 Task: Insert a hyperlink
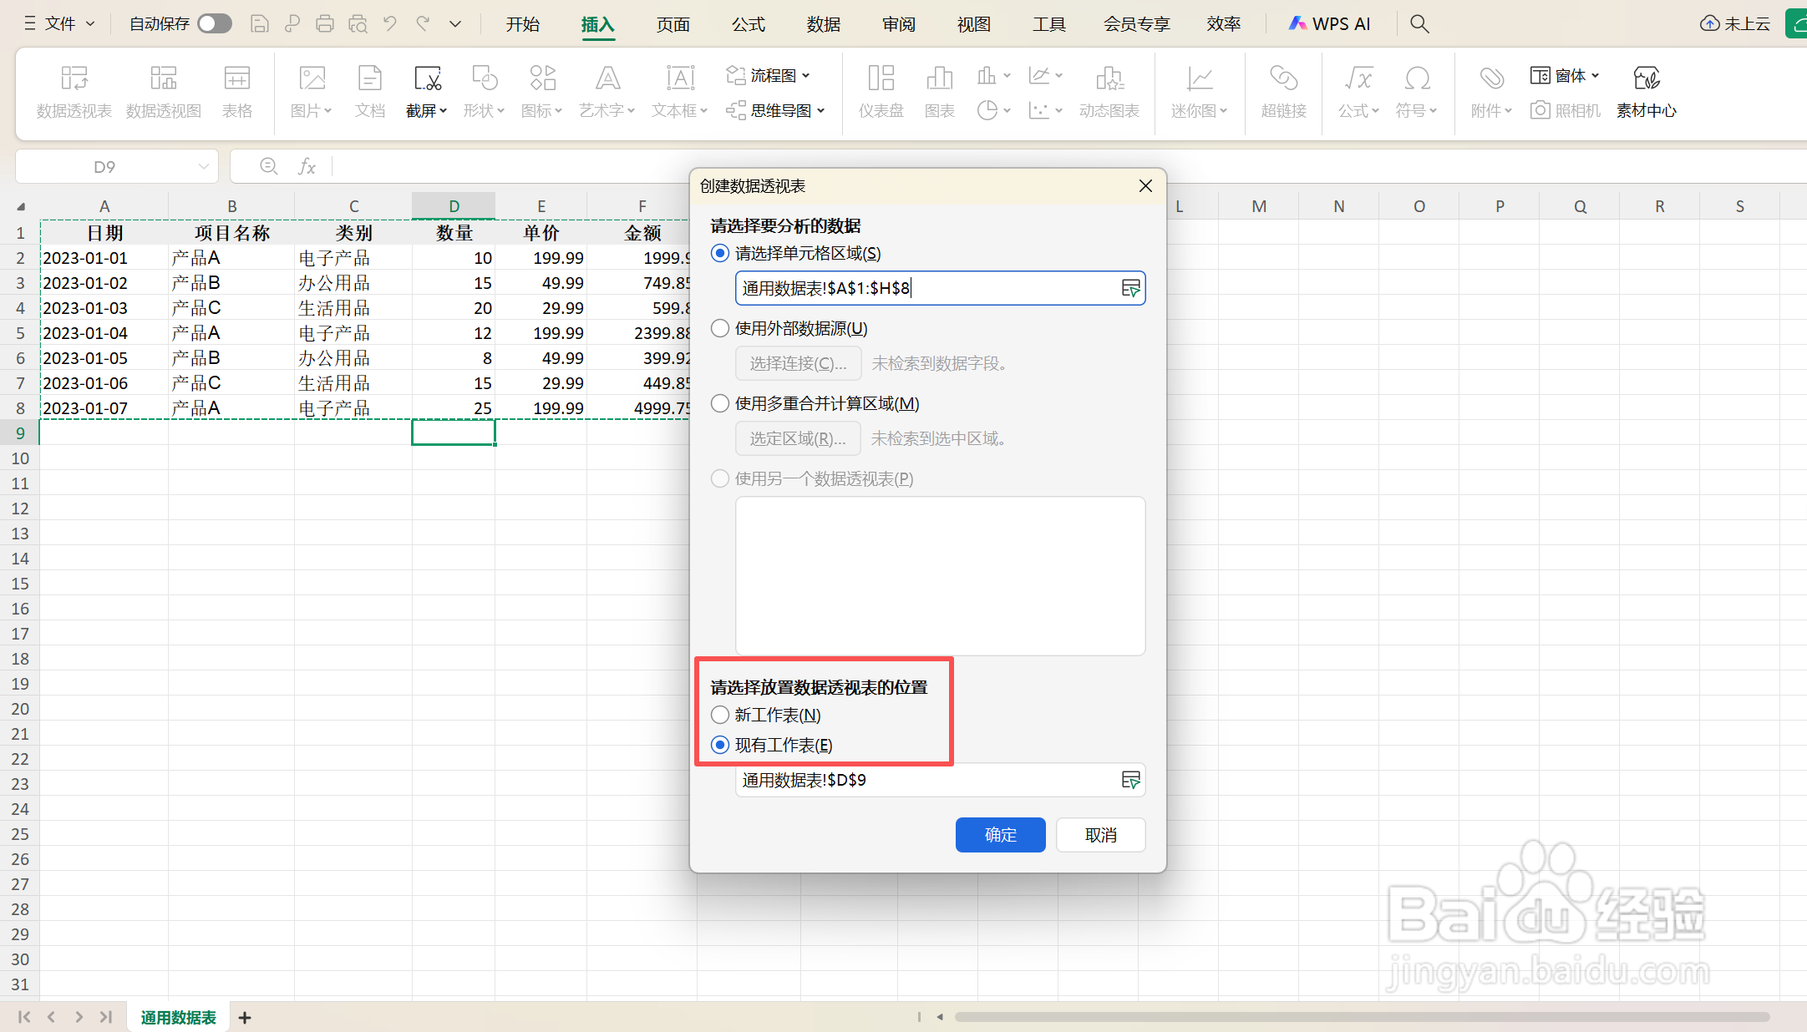point(1283,90)
